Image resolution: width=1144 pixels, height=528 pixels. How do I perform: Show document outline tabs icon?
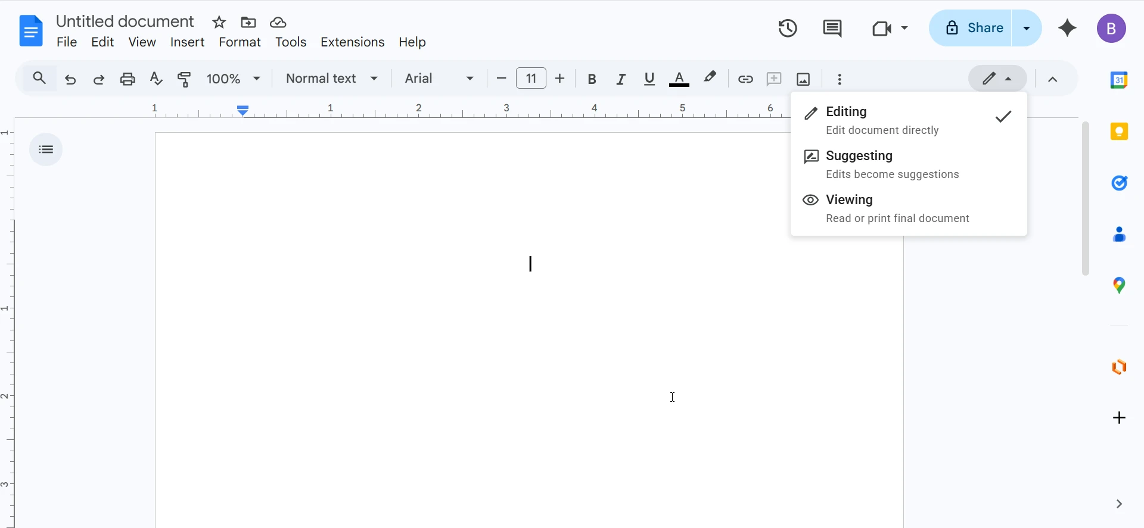click(x=46, y=149)
